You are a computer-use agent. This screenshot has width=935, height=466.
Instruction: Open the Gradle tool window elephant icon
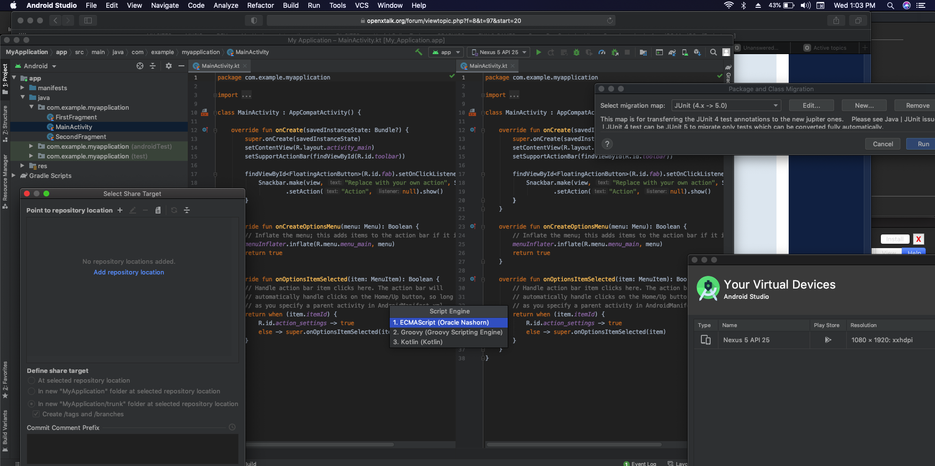click(x=728, y=68)
